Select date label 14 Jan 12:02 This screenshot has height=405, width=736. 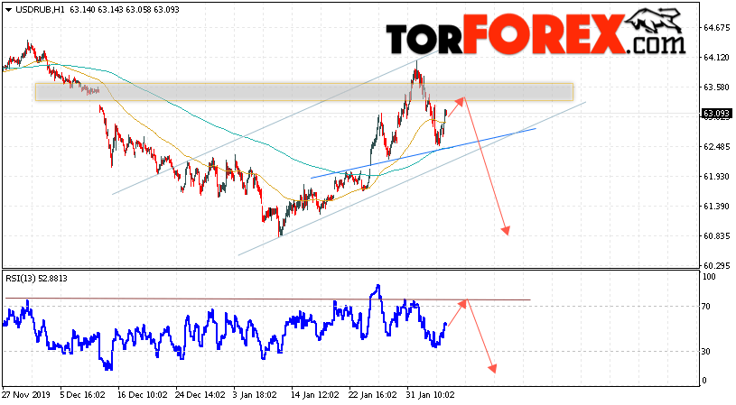pos(315,395)
